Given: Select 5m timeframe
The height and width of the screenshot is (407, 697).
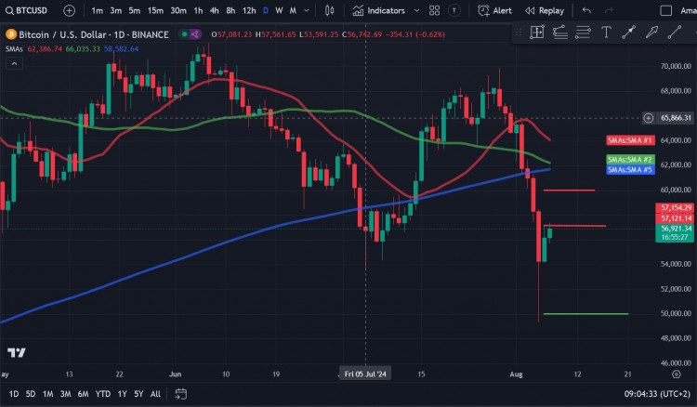Looking at the screenshot, I should coord(135,10).
